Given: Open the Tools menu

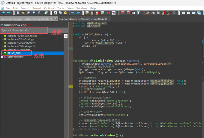Looking at the screenshot, I should coord(61,8).
